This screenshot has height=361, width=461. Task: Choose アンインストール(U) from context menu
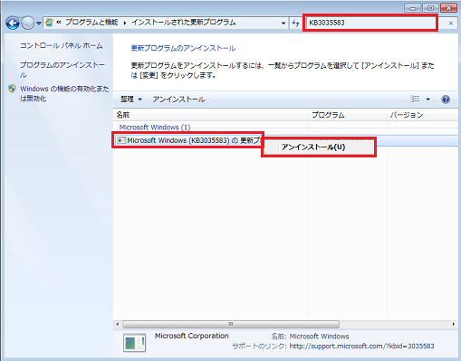coord(319,147)
